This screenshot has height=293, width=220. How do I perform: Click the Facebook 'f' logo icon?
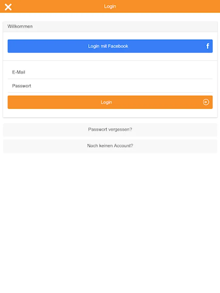[x=208, y=46]
